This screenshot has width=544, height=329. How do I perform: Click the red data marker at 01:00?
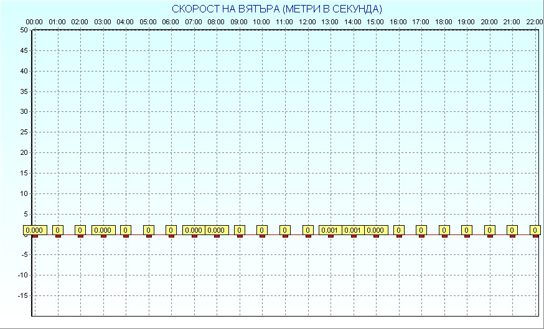(x=58, y=236)
